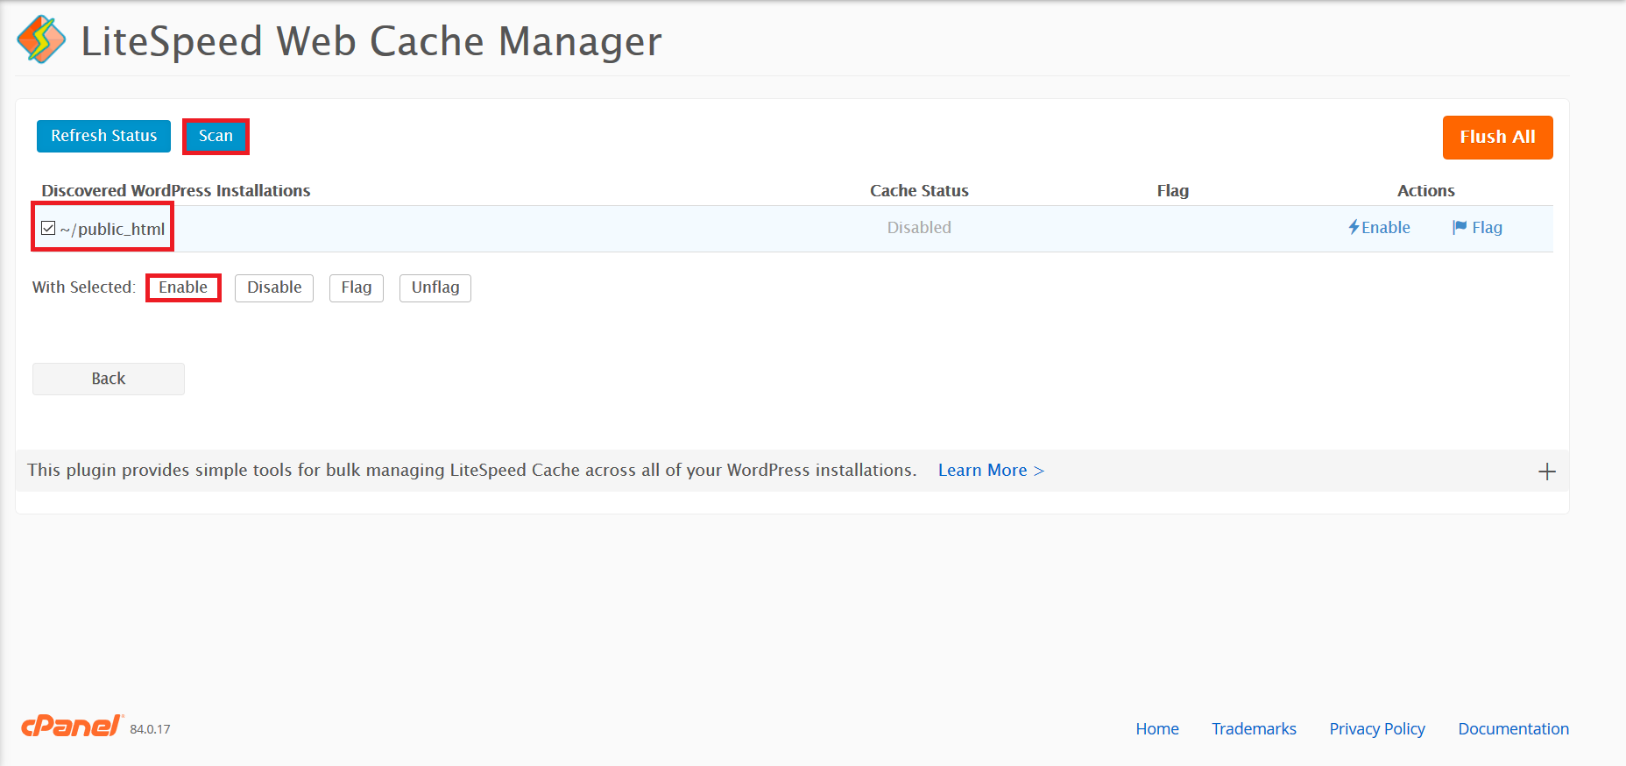The image size is (1626, 766).
Task: Open the Home footer link
Action: click(x=1157, y=729)
